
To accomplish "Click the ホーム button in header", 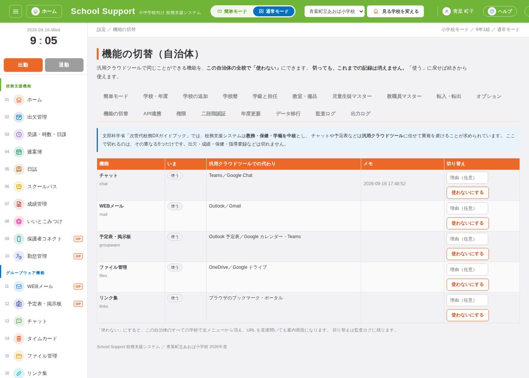I will click(x=44, y=11).
